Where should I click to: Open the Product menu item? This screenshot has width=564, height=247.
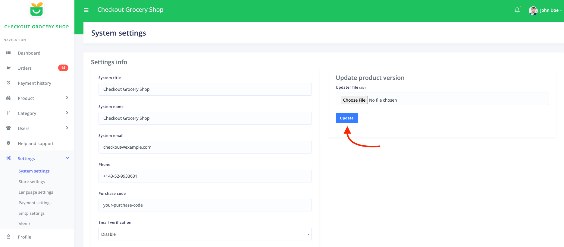[x=26, y=98]
